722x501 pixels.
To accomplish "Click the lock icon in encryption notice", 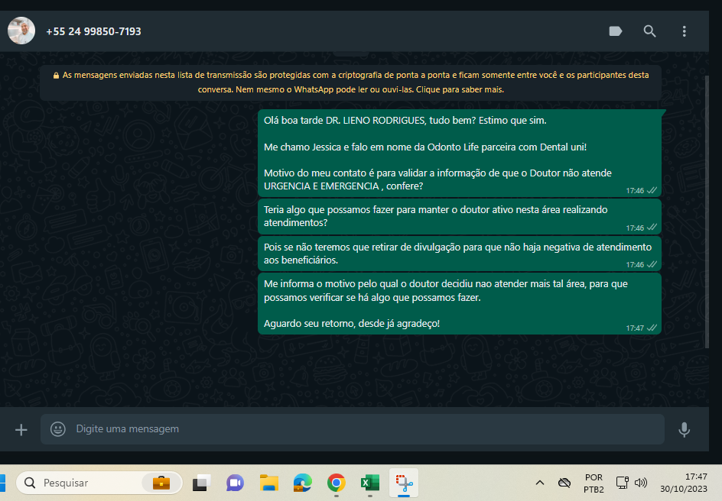I will tap(56, 76).
